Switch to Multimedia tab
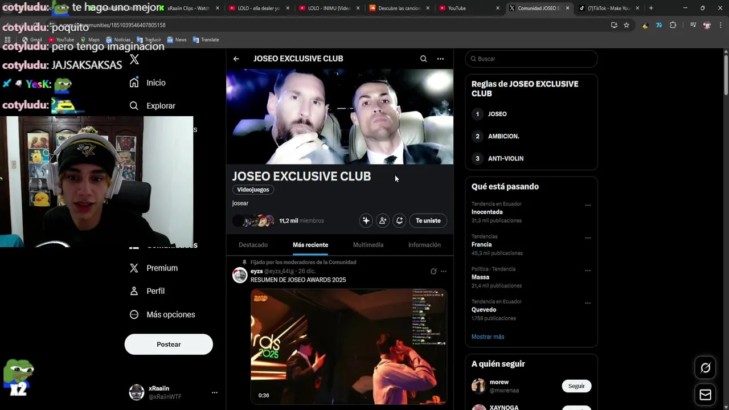The height and width of the screenshot is (410, 729). 368,245
